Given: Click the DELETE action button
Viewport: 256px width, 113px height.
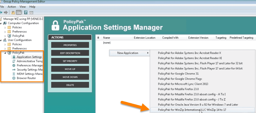Looking at the screenshot, I should (x=70, y=85).
